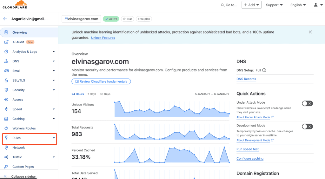Click the Network location pin icon
Image resolution: width=325 pixels, height=179 pixels.
[6, 148]
